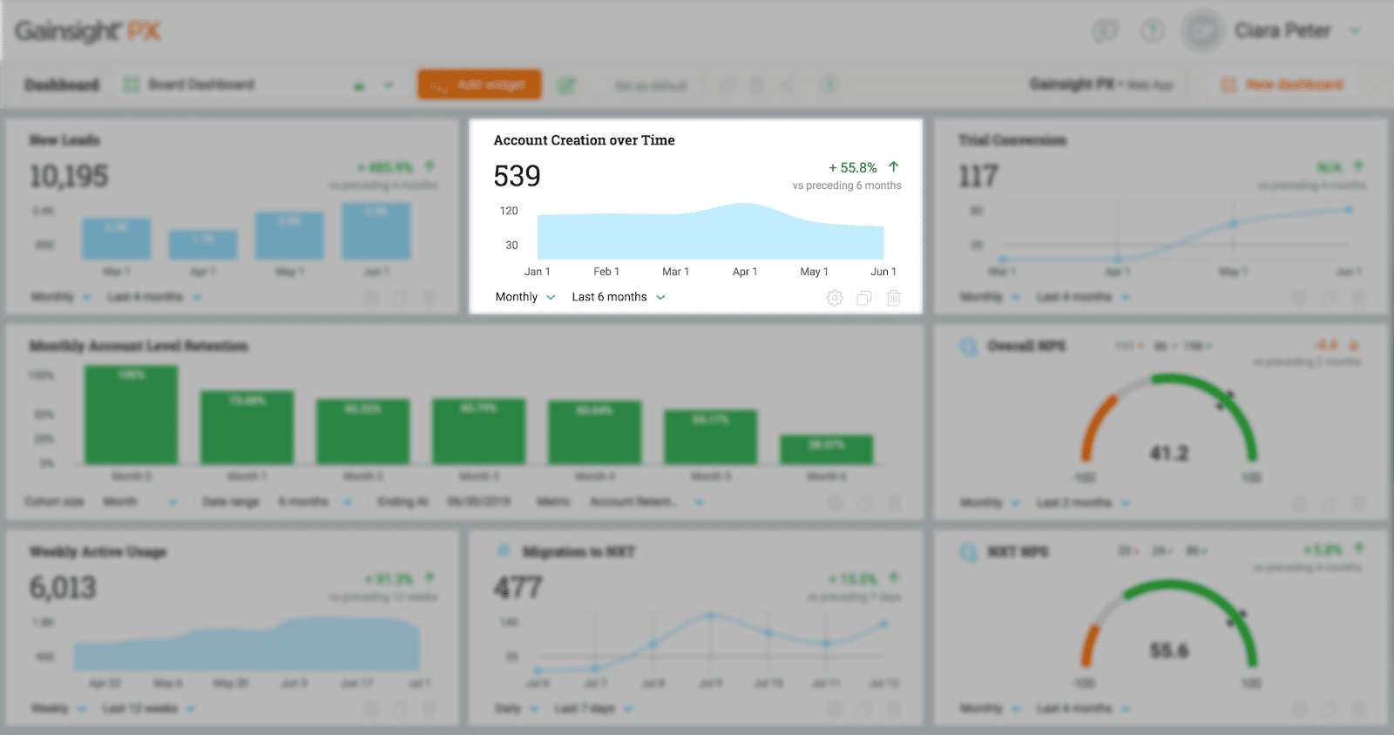
Task: Open settings for Account Creation over Time widget
Action: [x=834, y=298]
